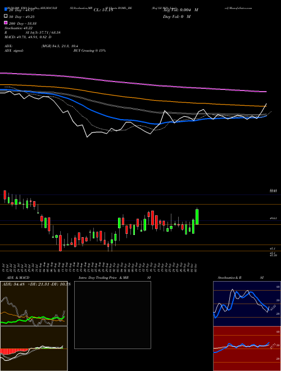281x371 pixels.
Task: Click the 'Intra Day Trading Price' panel title
Action: (98, 278)
